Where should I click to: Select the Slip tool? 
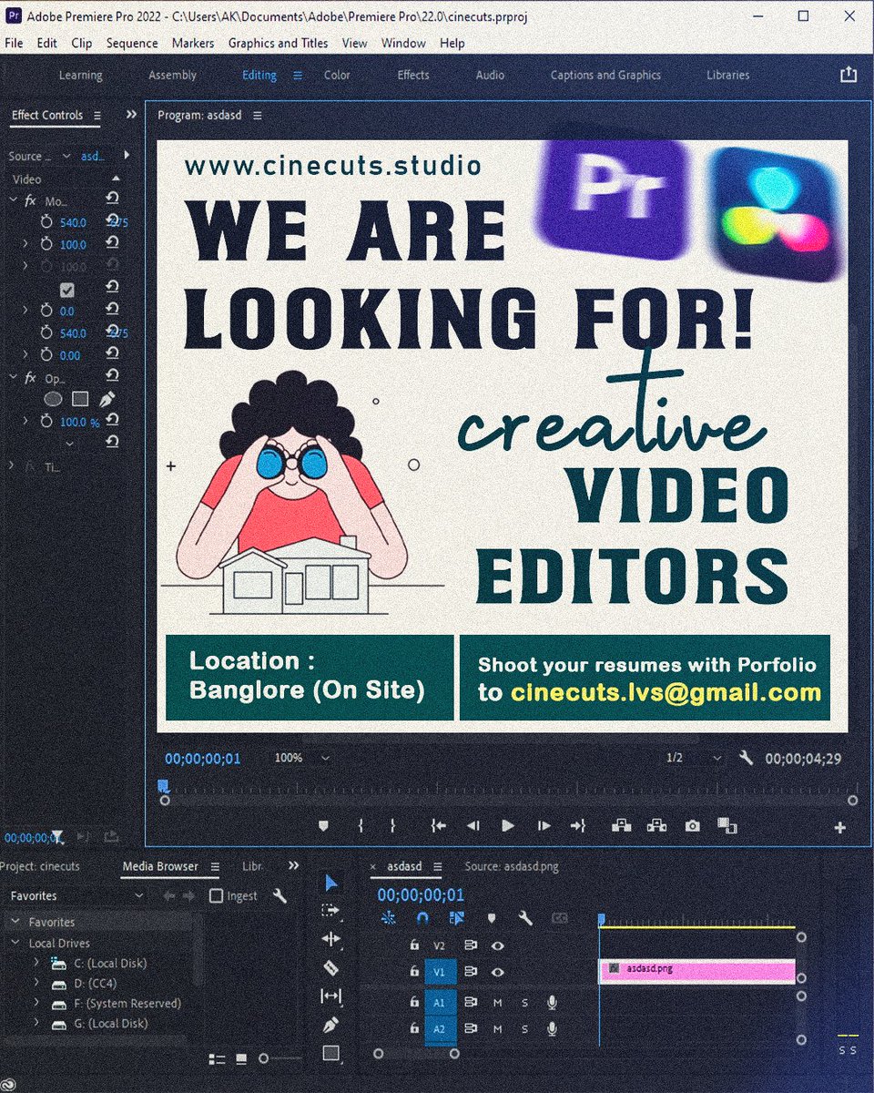(330, 996)
